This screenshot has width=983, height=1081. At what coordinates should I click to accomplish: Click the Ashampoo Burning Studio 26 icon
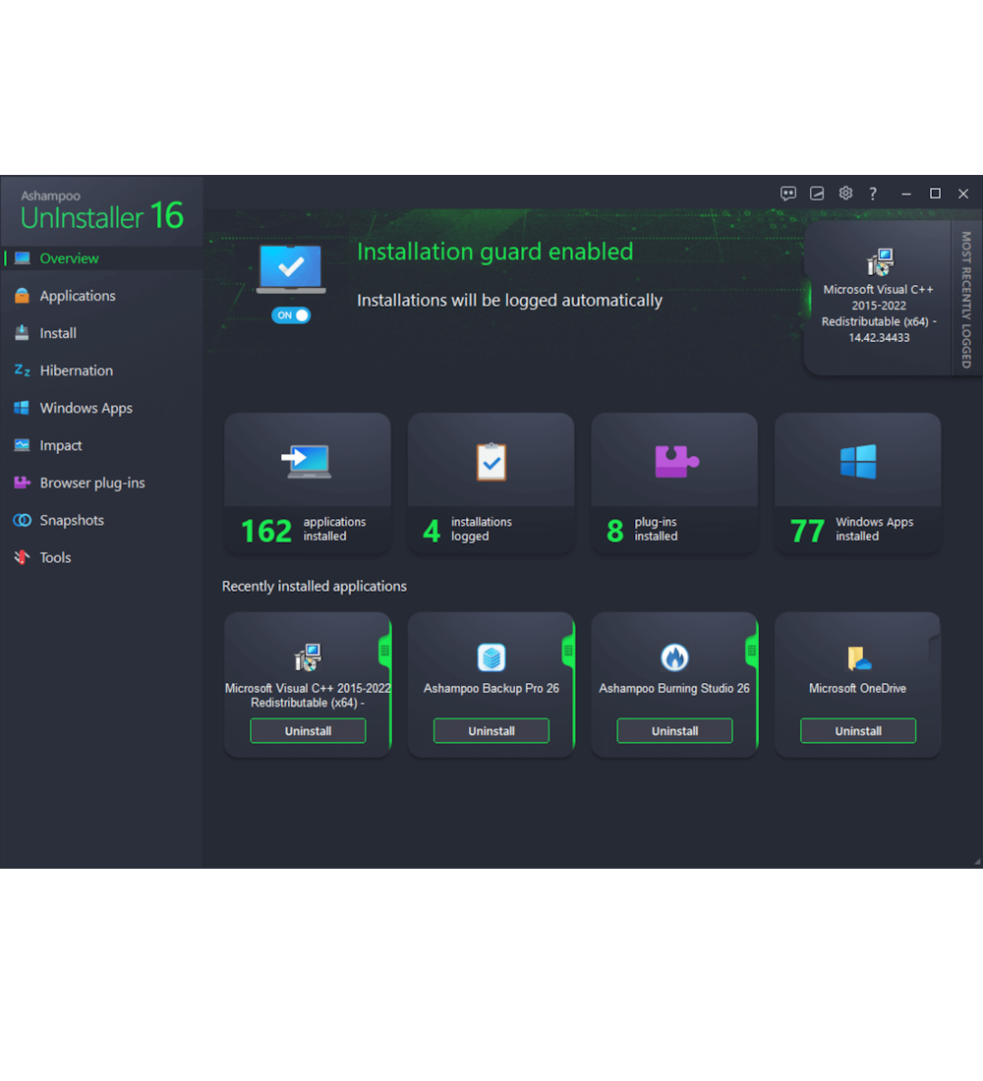(674, 657)
